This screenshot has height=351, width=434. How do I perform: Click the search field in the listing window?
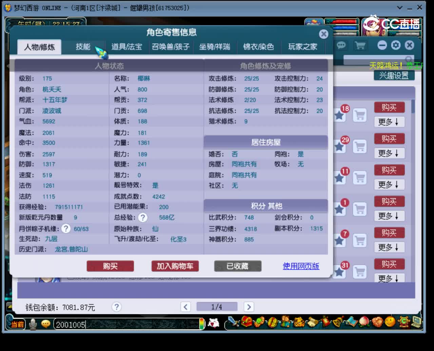[379, 60]
